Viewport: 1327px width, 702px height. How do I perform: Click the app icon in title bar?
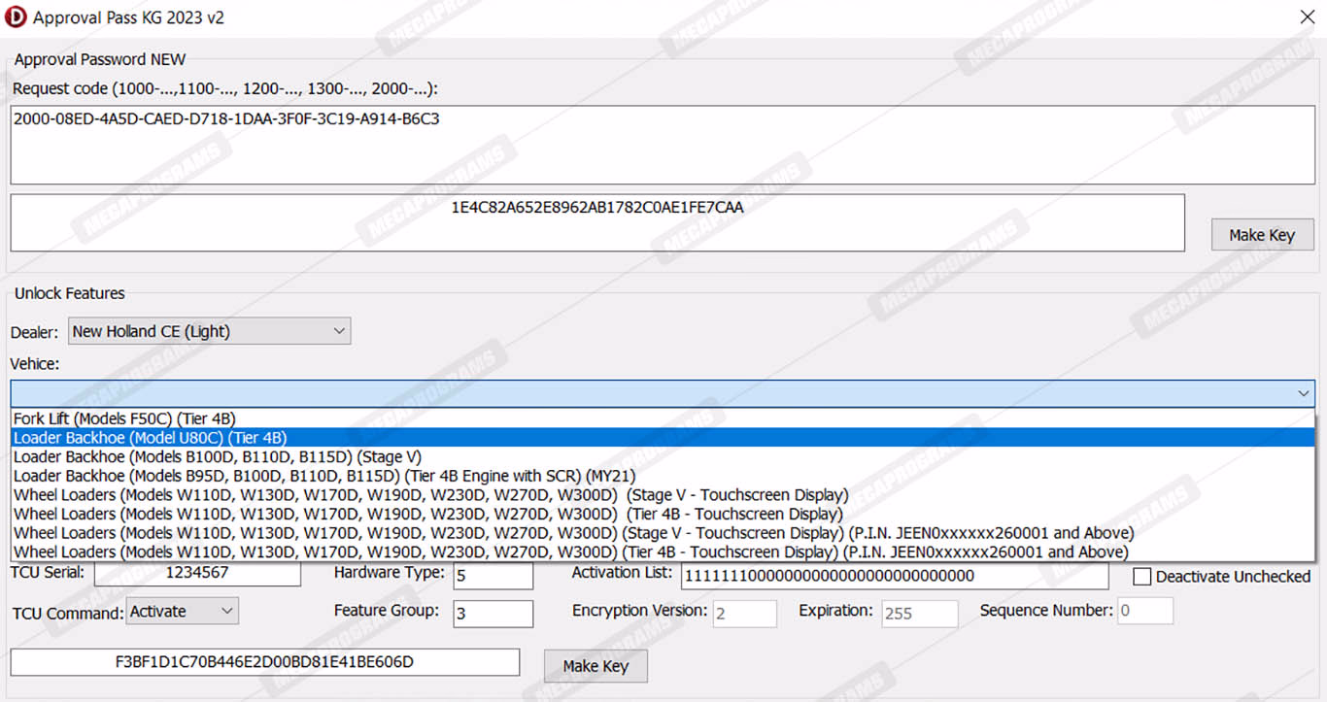point(16,17)
